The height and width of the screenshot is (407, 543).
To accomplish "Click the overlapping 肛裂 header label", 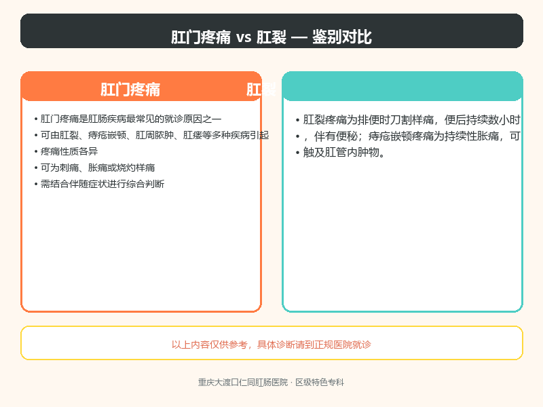I will coord(261,90).
